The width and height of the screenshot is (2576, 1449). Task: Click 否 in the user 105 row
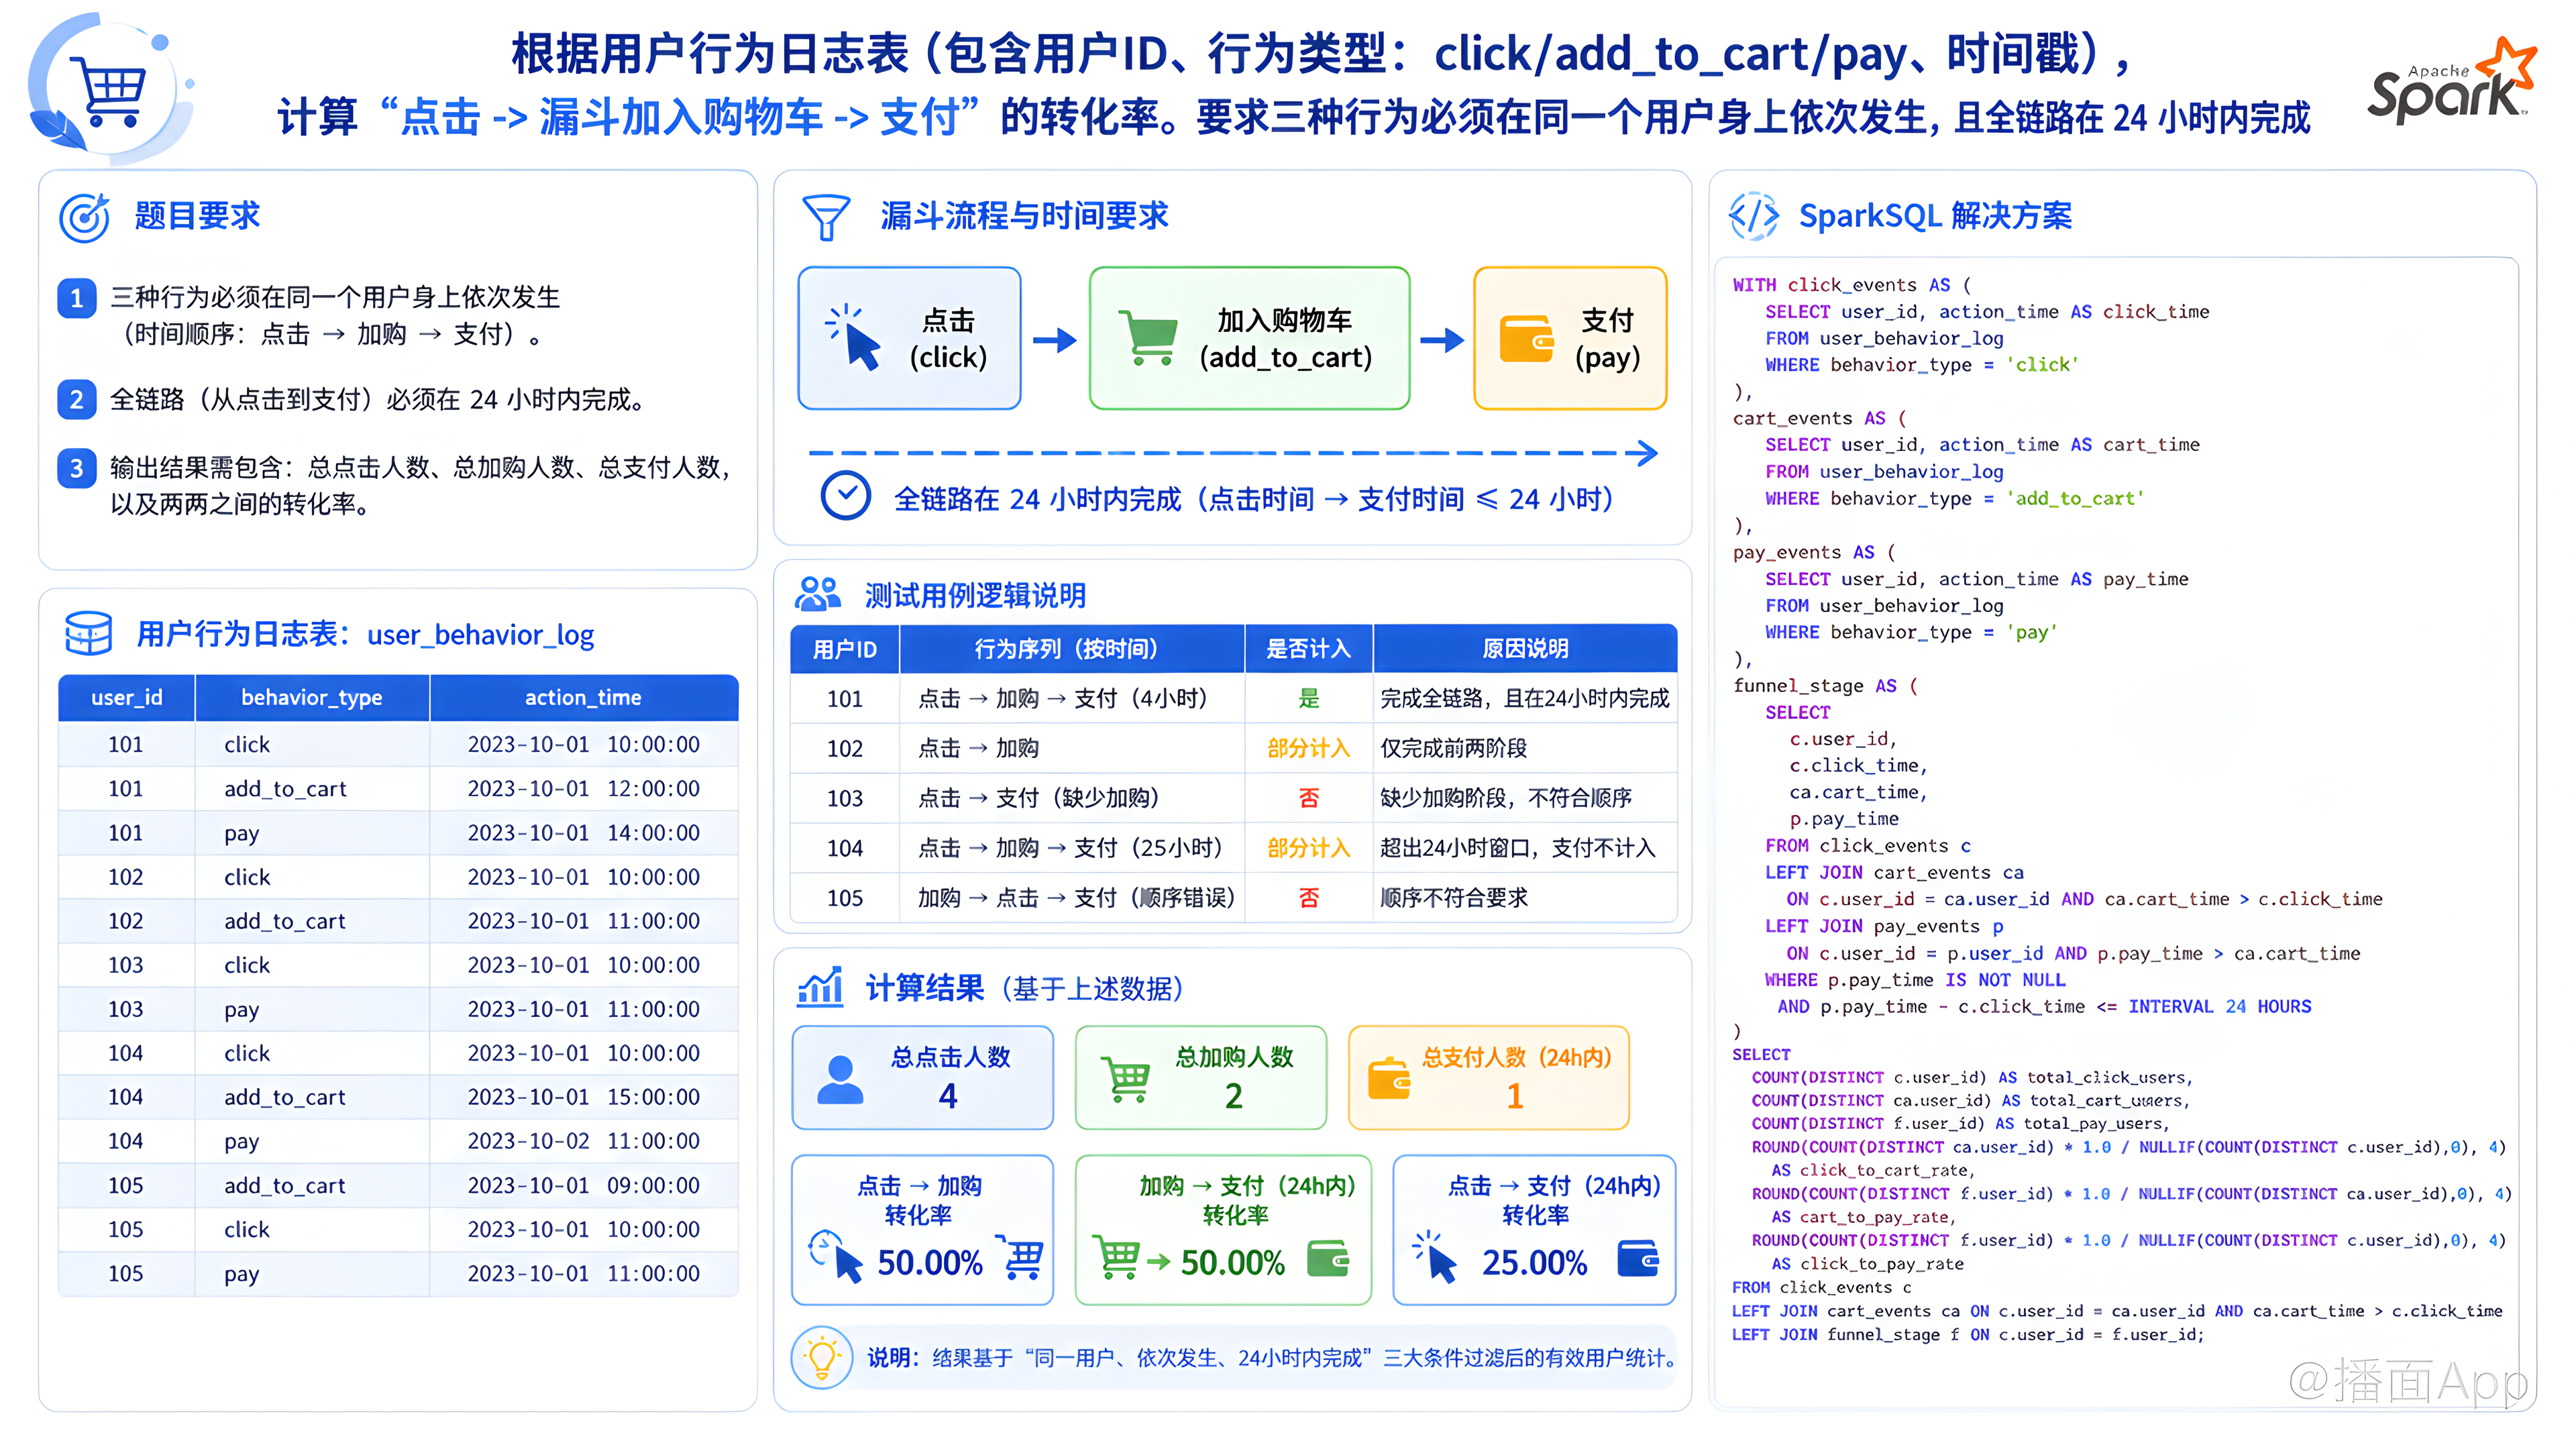1309,898
